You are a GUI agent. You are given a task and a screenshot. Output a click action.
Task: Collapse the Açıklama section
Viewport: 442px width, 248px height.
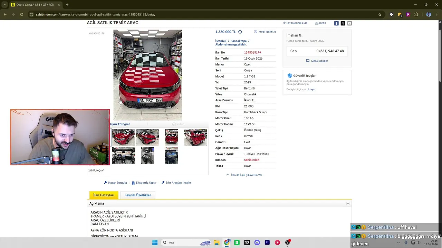(x=348, y=204)
